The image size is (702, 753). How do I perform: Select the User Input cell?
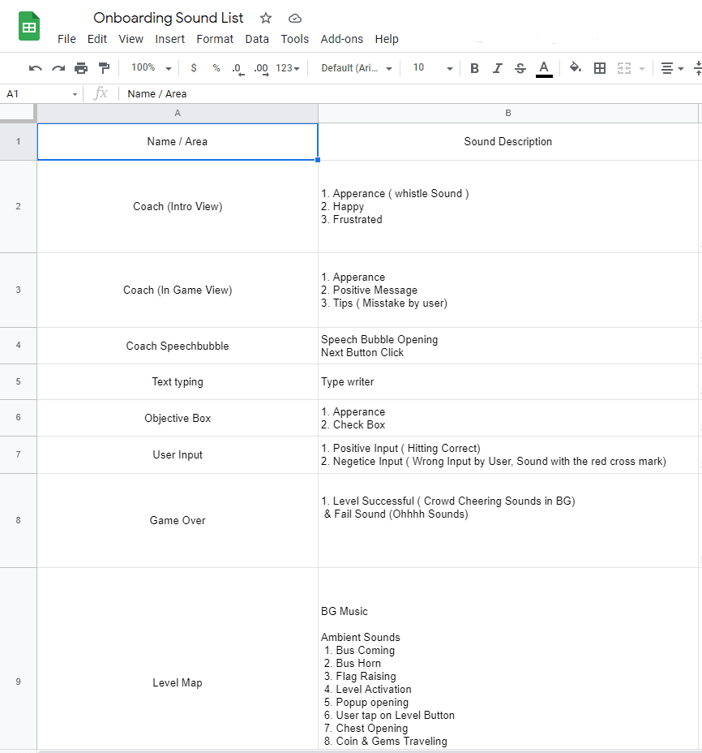pyautogui.click(x=178, y=454)
